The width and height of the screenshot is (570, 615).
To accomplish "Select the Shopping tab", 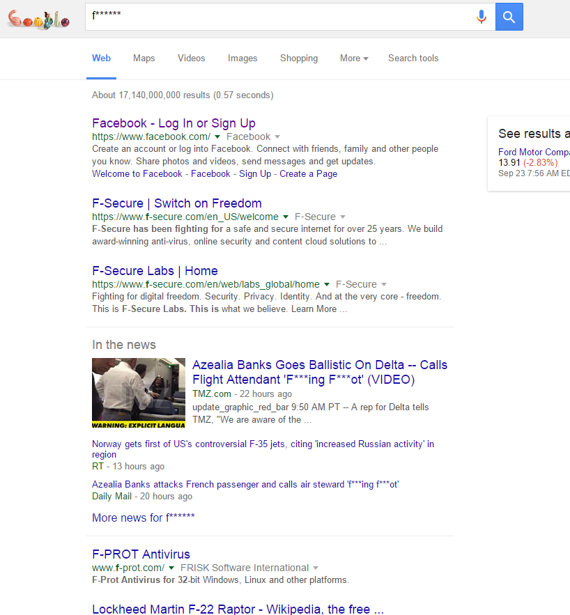I will pyautogui.click(x=299, y=59).
